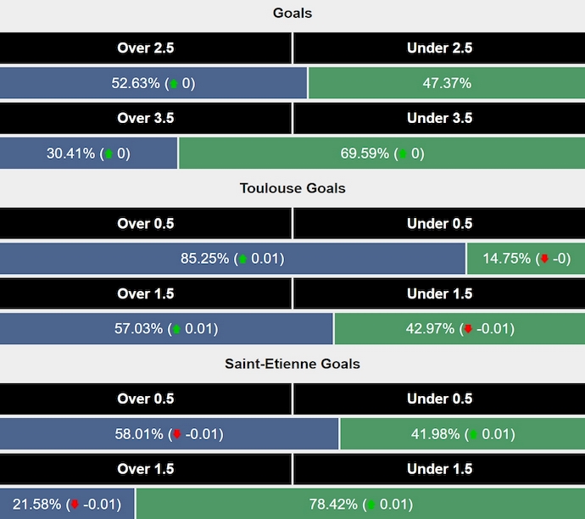This screenshot has height=519, width=585.
Task: Click the Goals heading at the top
Action: (292, 13)
